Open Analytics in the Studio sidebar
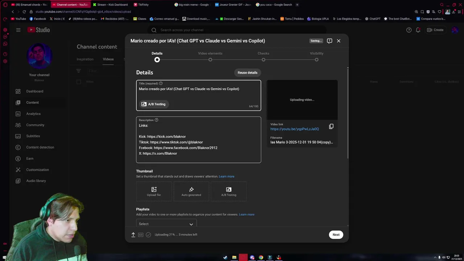 click(34, 114)
